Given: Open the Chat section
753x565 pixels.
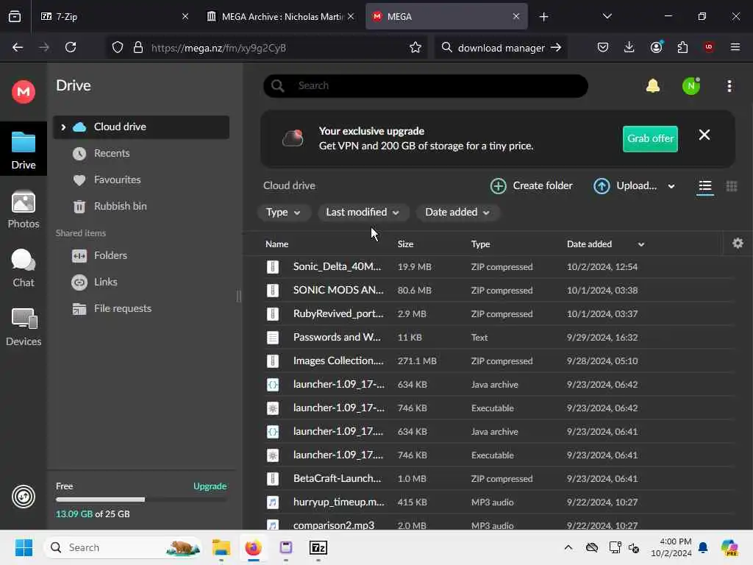Looking at the screenshot, I should [x=23, y=268].
